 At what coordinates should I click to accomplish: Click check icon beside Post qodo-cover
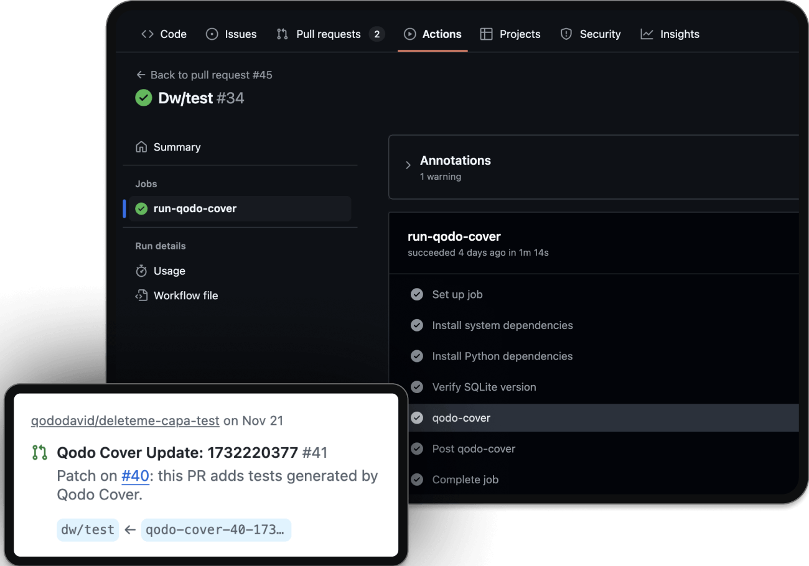tap(417, 449)
